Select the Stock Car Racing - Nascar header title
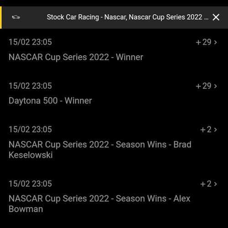 128,17
